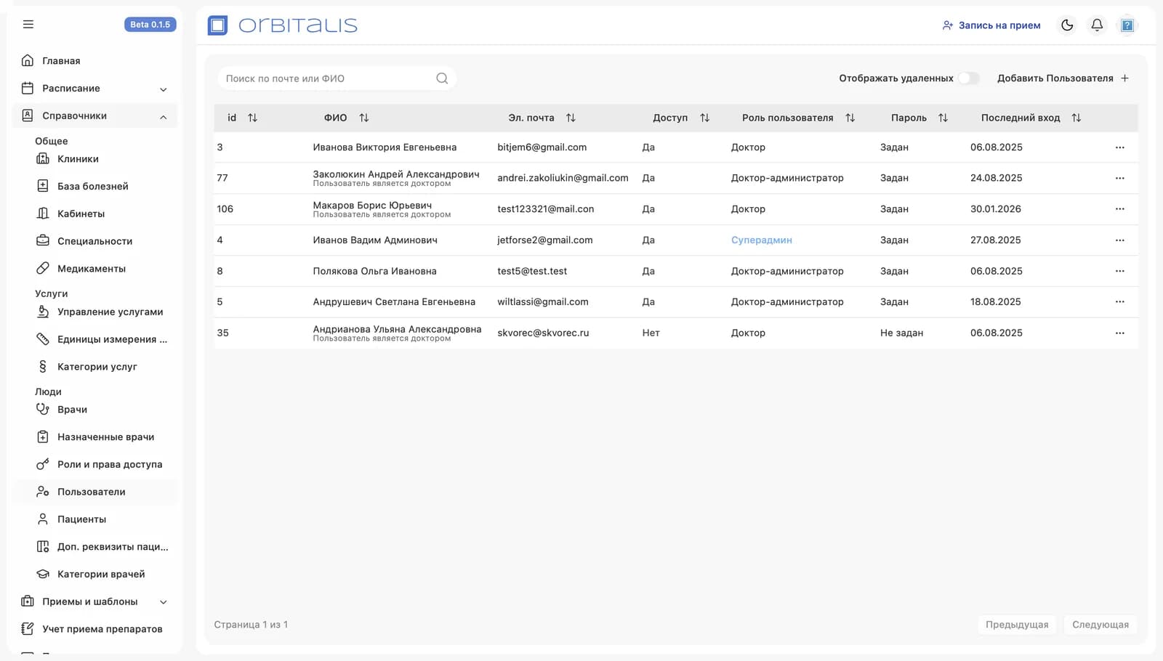This screenshot has width=1163, height=661.
Task: Open row actions for Иванова Виктория Евгеньевна
Action: click(1120, 147)
